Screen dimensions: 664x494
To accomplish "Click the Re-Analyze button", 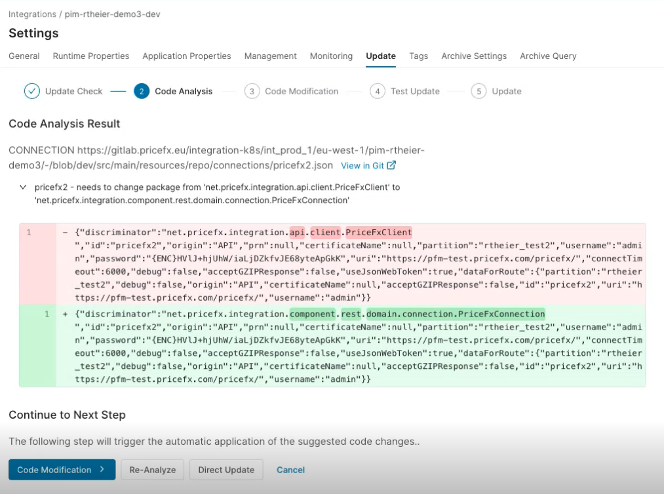I will pos(152,470).
